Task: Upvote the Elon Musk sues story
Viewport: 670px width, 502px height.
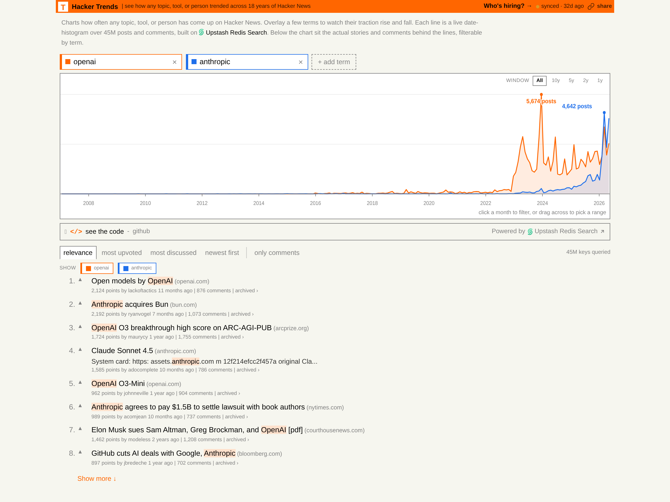Action: click(x=80, y=428)
